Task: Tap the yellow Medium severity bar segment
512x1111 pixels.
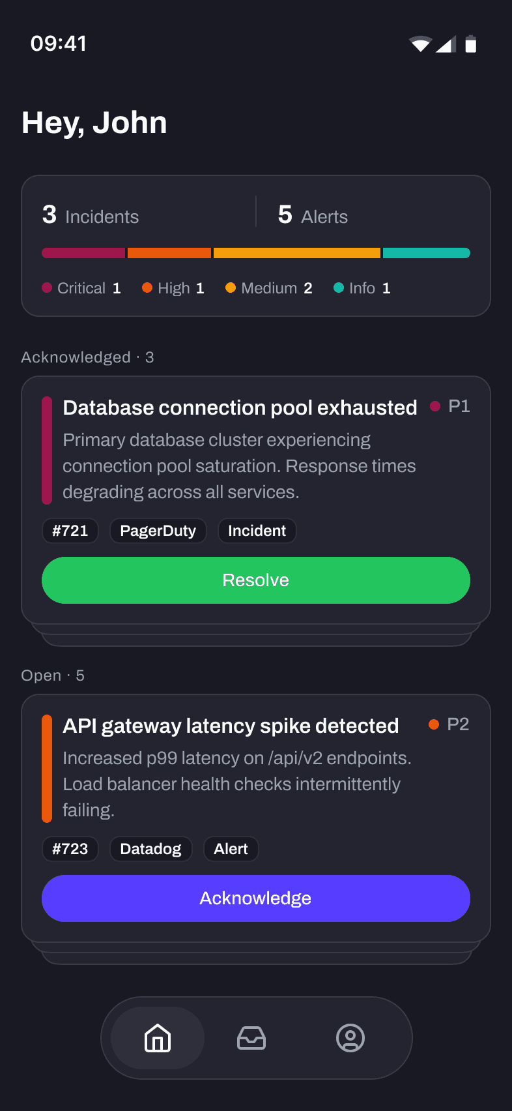Action: [297, 253]
